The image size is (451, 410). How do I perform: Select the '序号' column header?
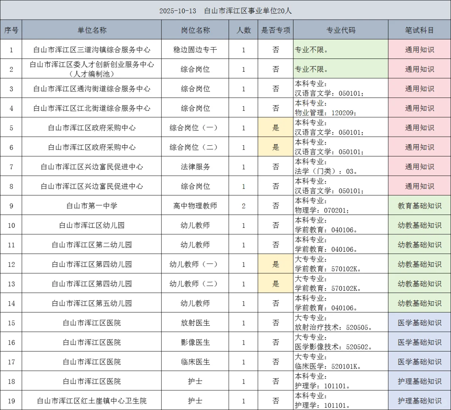pyautogui.click(x=11, y=30)
